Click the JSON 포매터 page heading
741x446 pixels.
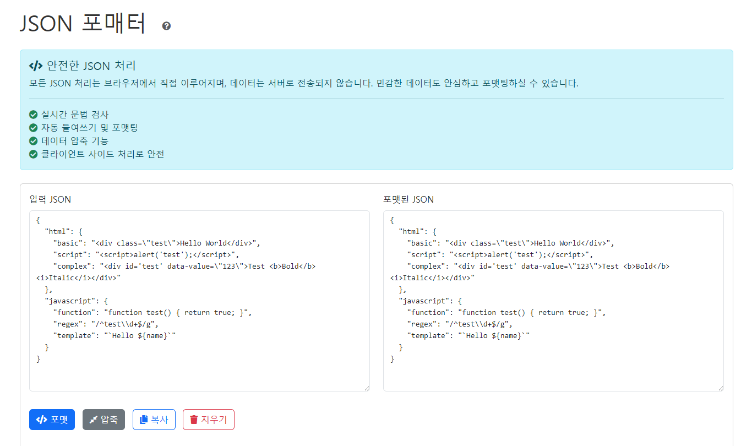coord(83,24)
